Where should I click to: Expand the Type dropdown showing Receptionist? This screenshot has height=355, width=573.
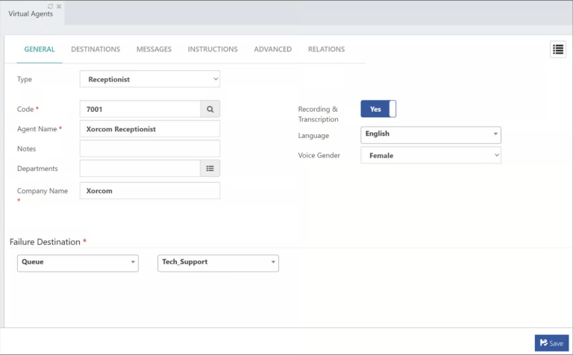(x=149, y=79)
